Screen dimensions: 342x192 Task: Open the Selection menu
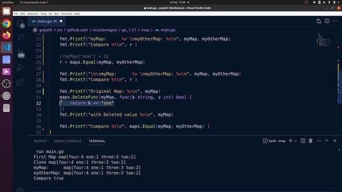(33, 14)
